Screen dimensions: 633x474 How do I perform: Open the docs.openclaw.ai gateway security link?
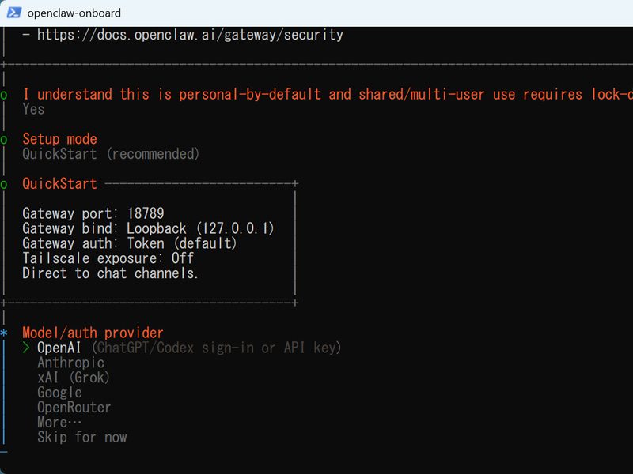(190, 35)
